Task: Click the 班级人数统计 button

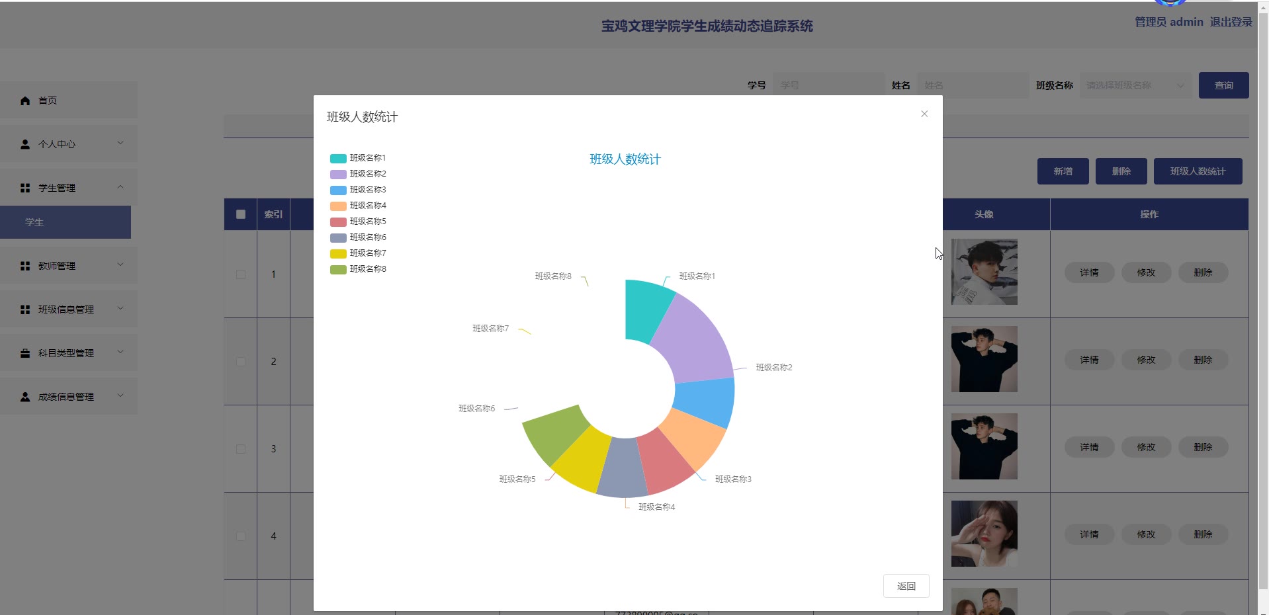Action: click(1198, 171)
